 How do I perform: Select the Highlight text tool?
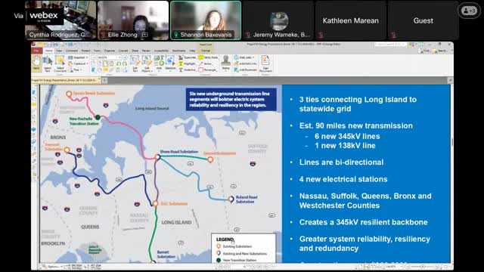187,63
